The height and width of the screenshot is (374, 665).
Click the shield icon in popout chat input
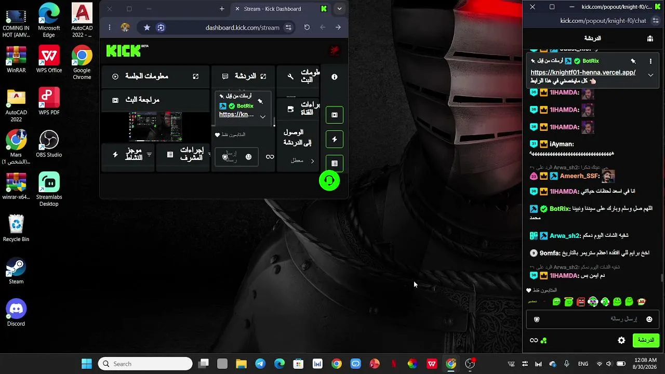(537, 319)
